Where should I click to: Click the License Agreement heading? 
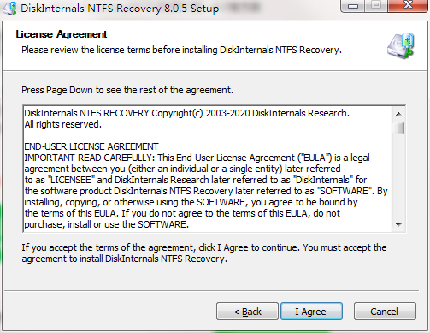point(62,34)
